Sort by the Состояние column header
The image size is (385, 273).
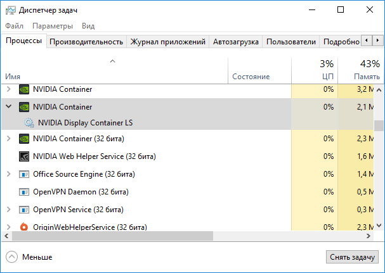pyautogui.click(x=259, y=71)
